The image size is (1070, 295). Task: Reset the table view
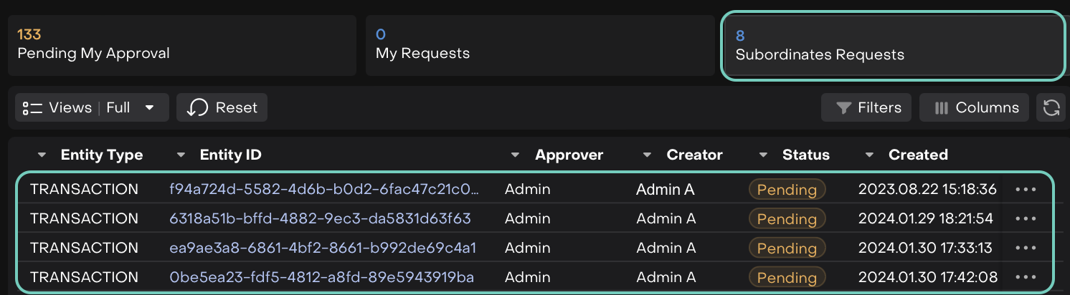click(222, 108)
